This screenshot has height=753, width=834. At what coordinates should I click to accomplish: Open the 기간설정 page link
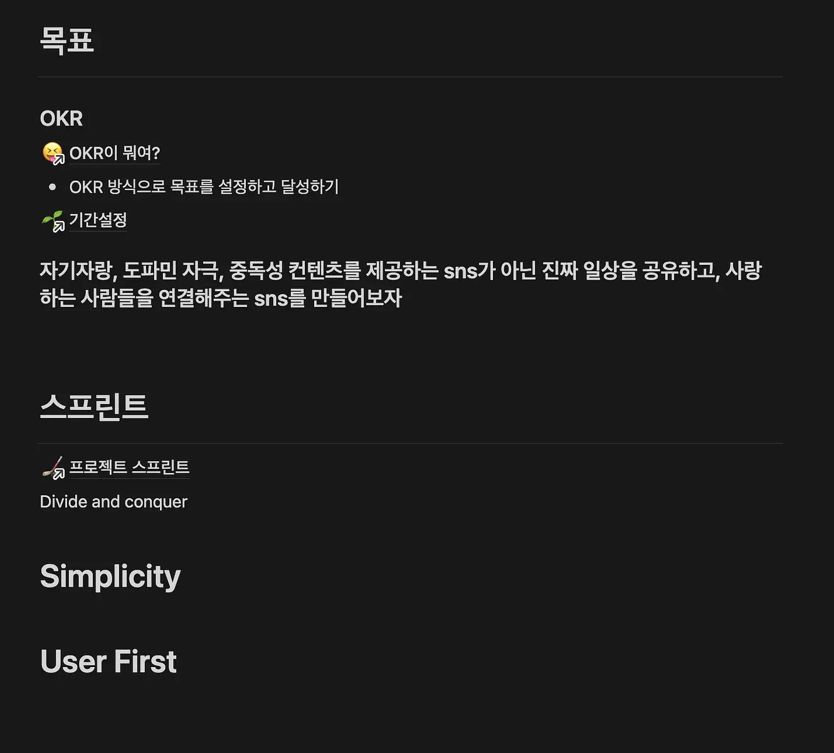point(98,220)
